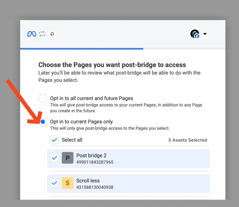
Task: Select 'Opt in to current Pages only' radio
Action: click(x=43, y=122)
